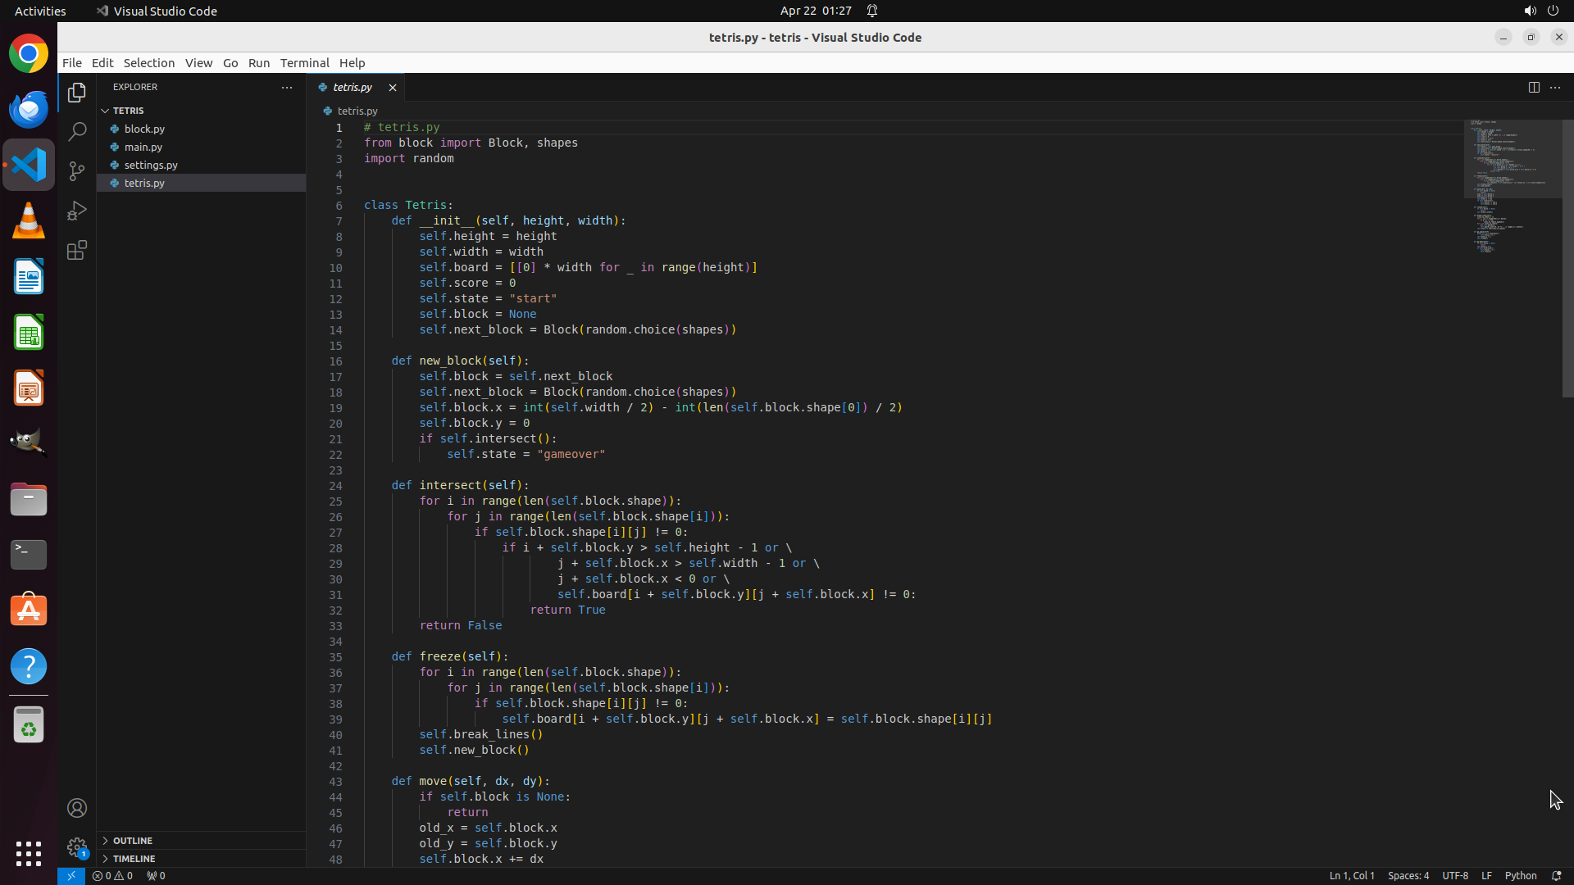Open the Source Control view
Image resolution: width=1574 pixels, height=885 pixels.
click(77, 170)
